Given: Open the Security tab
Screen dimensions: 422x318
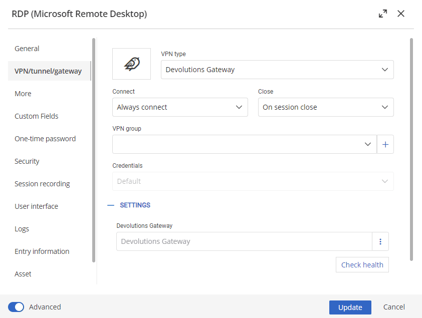Looking at the screenshot, I should [x=27, y=161].
